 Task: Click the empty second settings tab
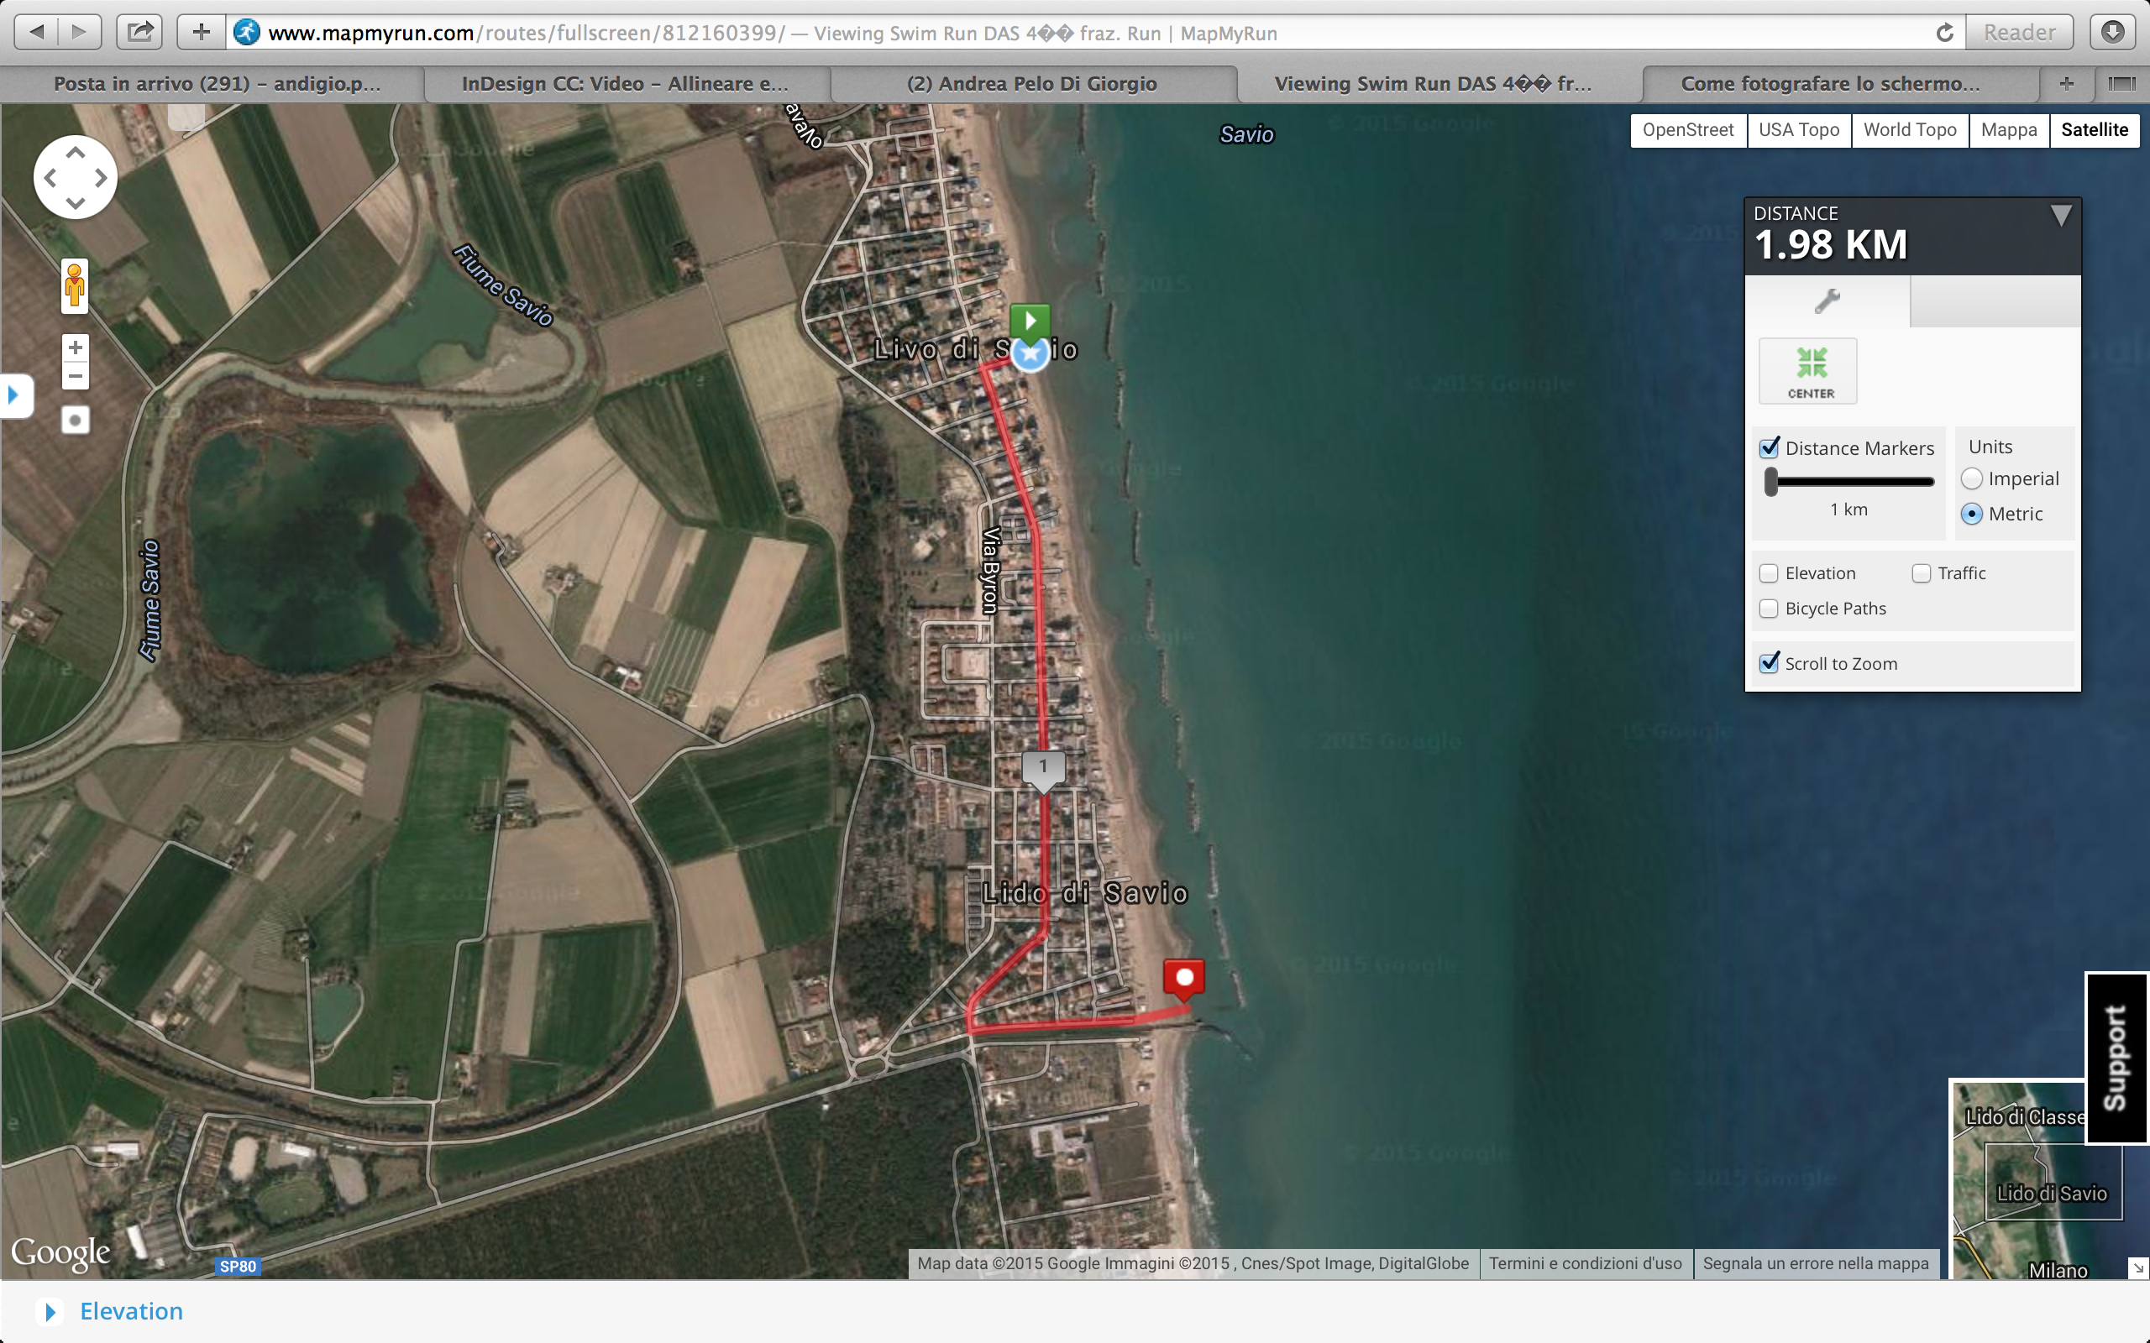pyautogui.click(x=1995, y=301)
